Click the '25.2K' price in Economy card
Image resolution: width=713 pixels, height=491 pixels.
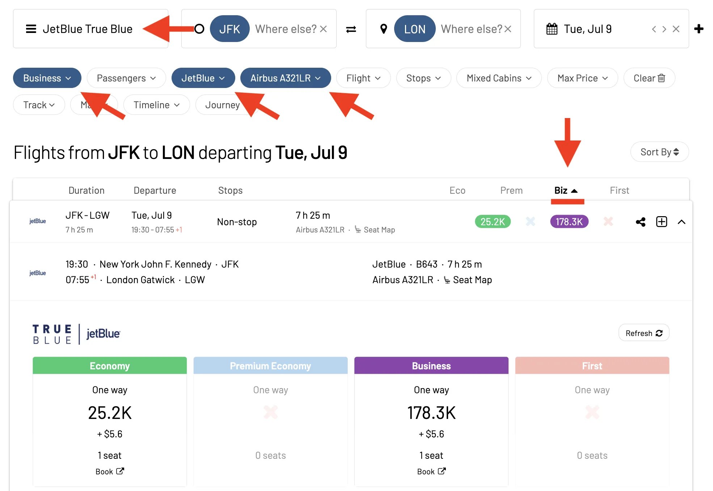click(110, 413)
